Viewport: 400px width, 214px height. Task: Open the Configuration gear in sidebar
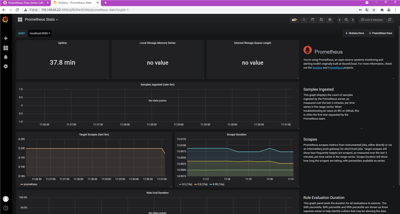click(x=5, y=66)
